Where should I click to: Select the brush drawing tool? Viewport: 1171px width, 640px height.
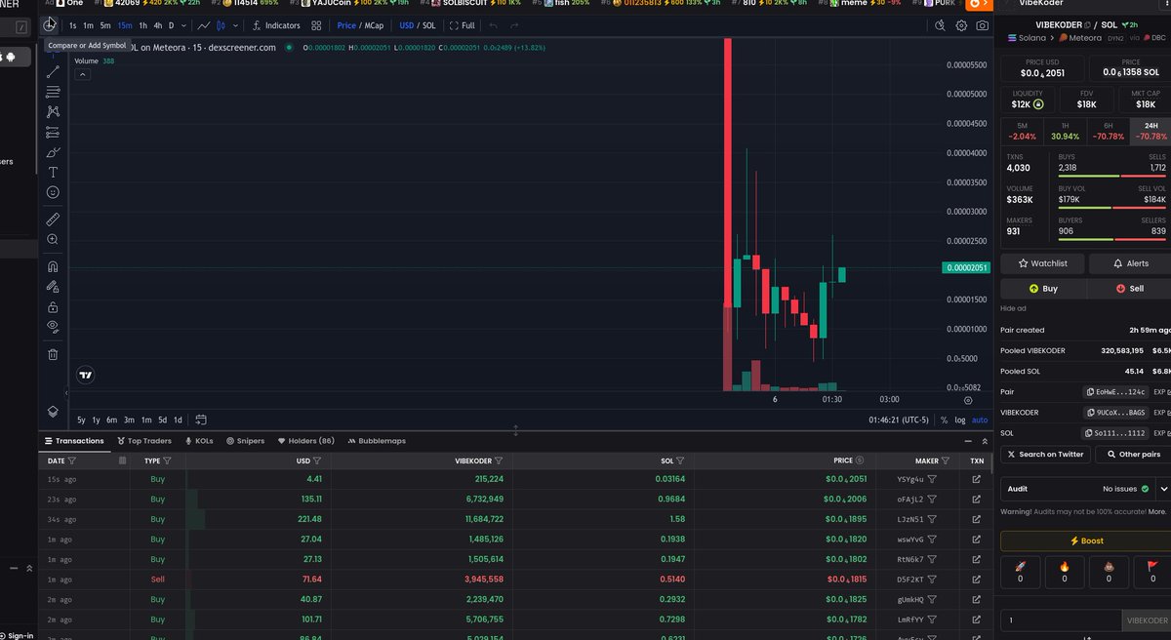53,152
